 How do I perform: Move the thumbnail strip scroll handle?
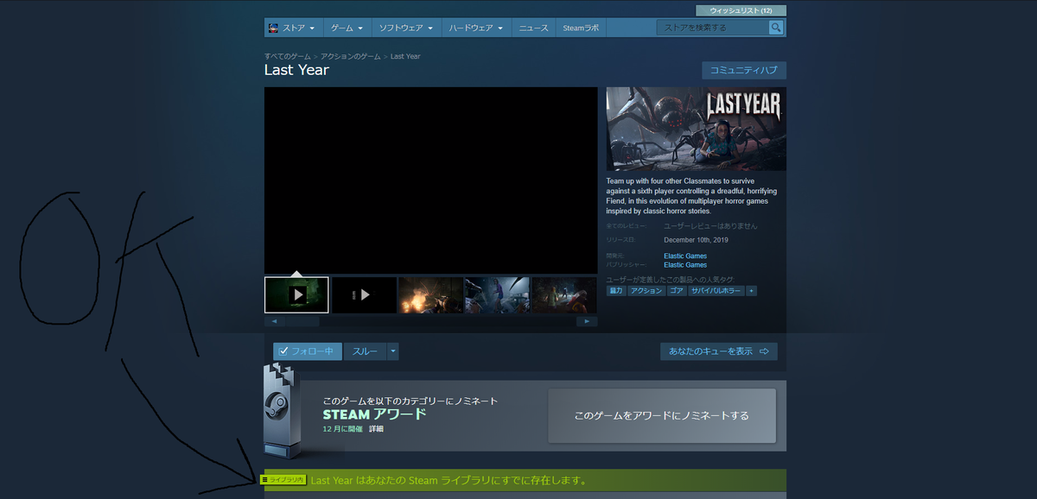pyautogui.click(x=303, y=321)
